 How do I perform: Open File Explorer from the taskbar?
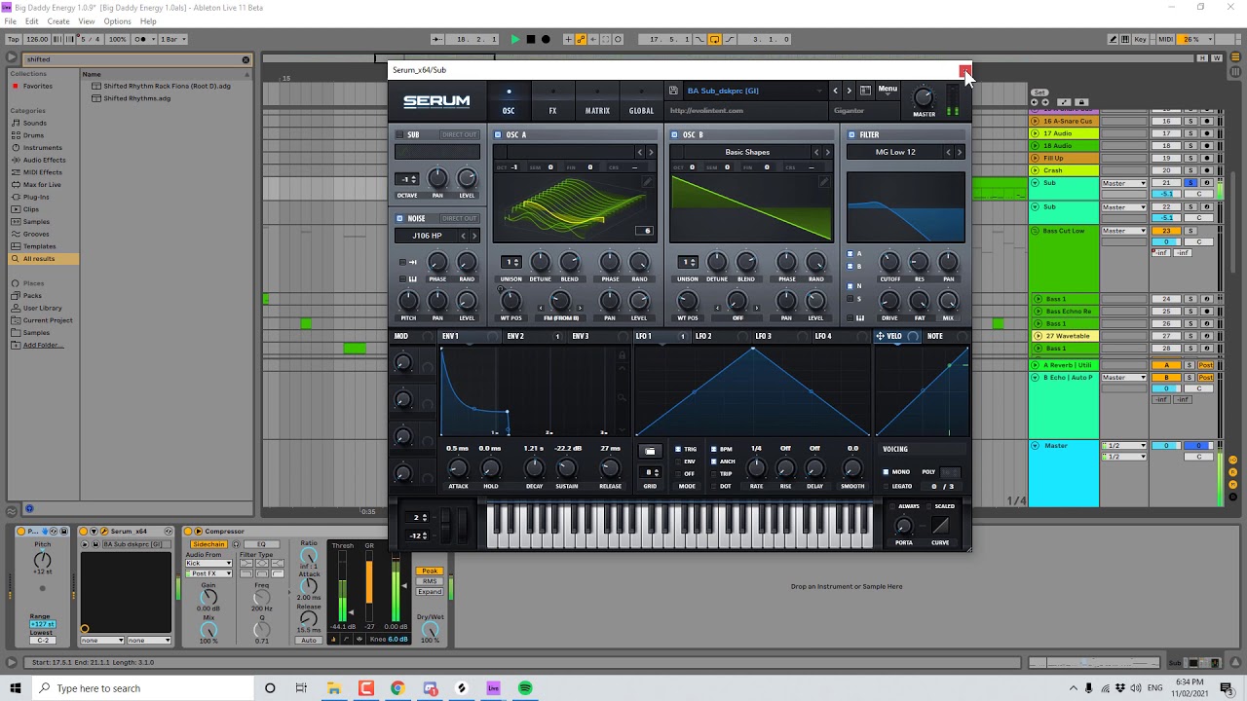pyautogui.click(x=334, y=688)
